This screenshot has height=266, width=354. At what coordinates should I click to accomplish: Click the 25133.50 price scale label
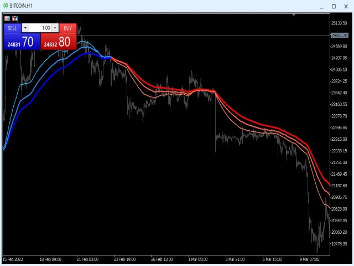(x=339, y=23)
